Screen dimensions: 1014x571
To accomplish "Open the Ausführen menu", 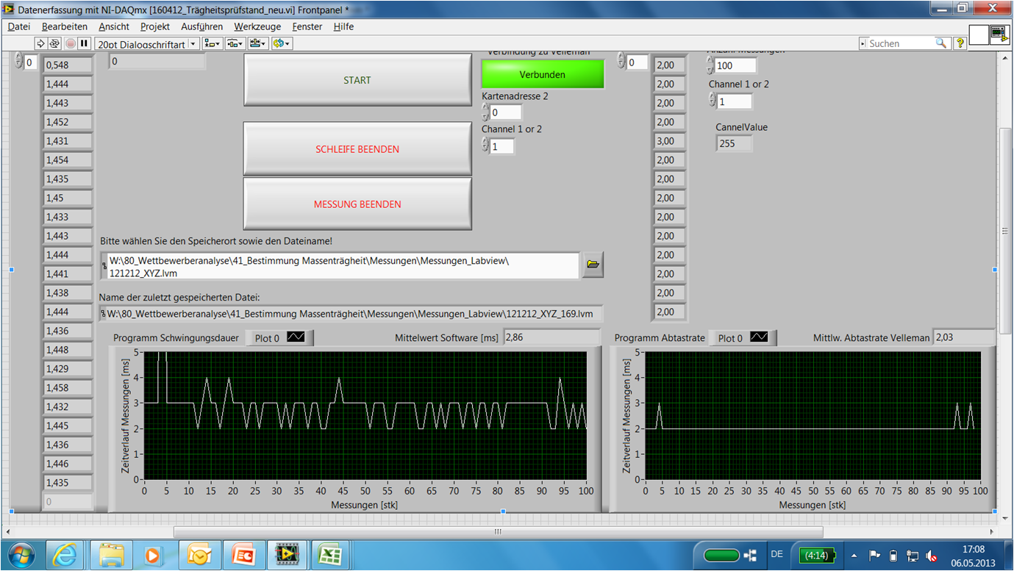I will tap(201, 26).
